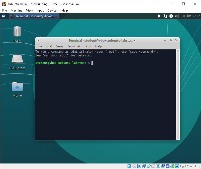Open the terminal File menu

40,46
